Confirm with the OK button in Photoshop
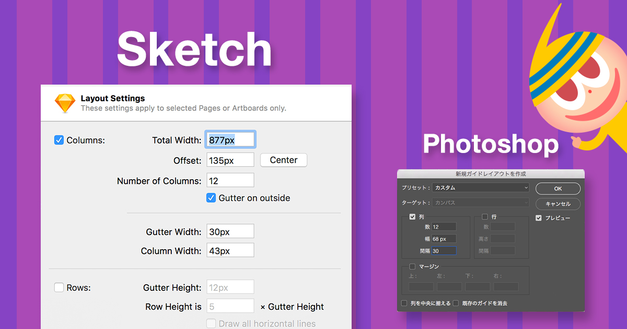 558,189
